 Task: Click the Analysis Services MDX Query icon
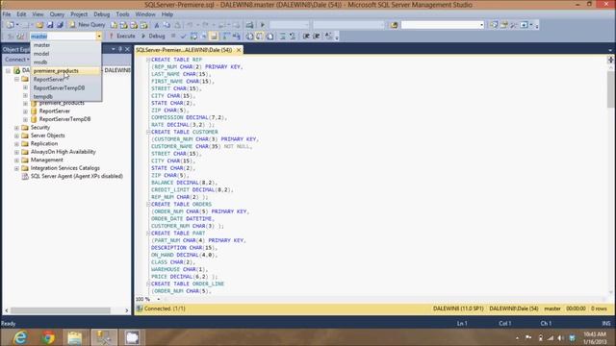(x=124, y=25)
